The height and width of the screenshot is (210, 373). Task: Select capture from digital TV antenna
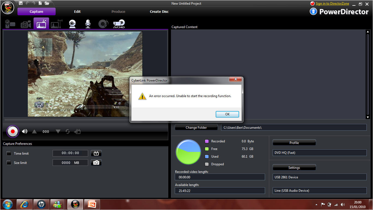[57, 24]
